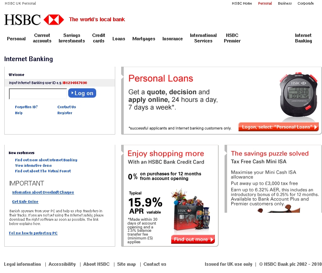Open the Register link

65,113
